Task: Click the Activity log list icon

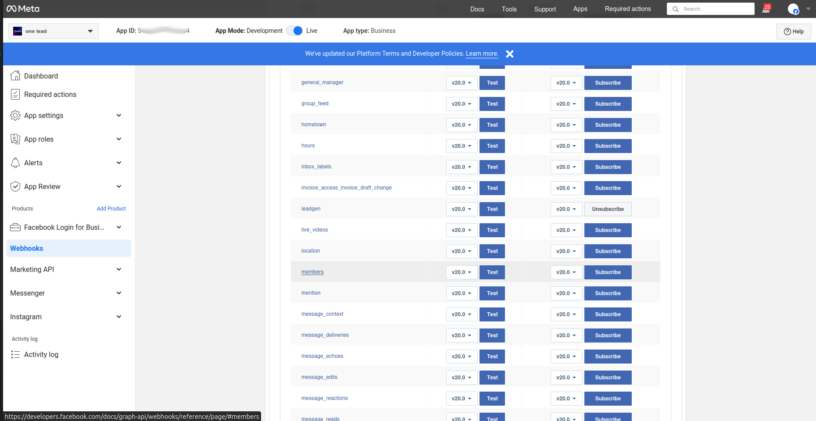Action: point(15,354)
